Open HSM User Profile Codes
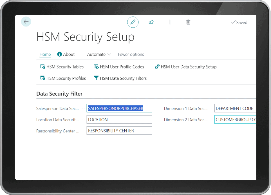This screenshot has height=195, width=271. [119, 67]
